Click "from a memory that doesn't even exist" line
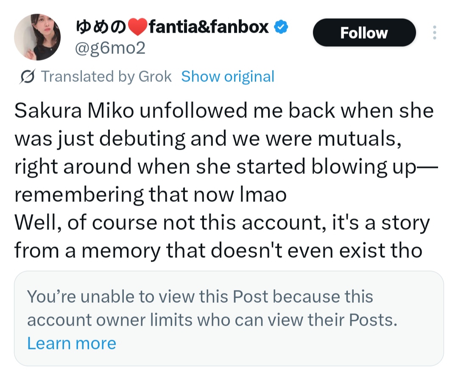The image size is (458, 371). point(218,251)
